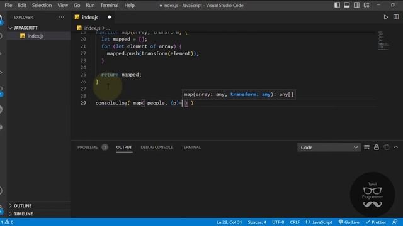Run the code with the play icon
403x226 pixels.
click(385, 17)
